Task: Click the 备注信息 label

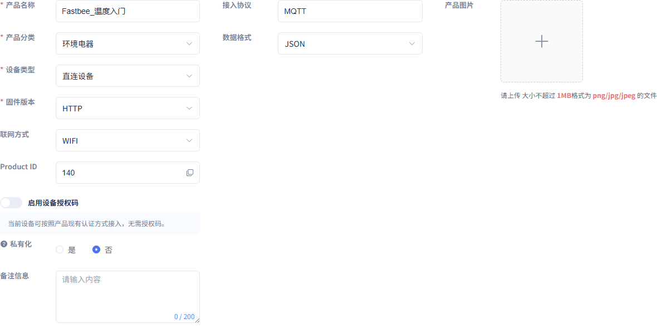Action: (x=14, y=276)
